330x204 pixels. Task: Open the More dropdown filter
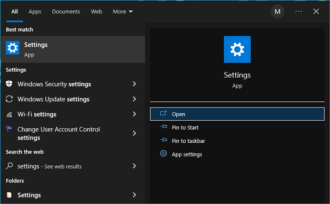pos(123,12)
